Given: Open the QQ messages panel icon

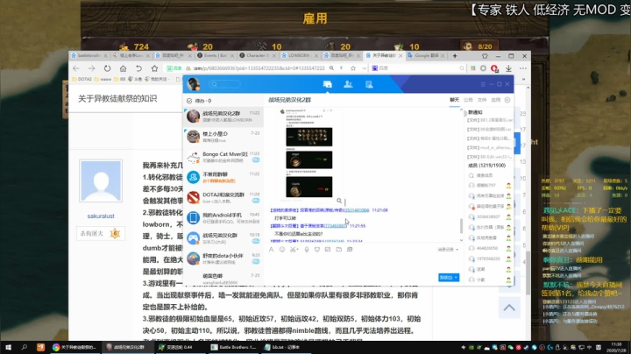Looking at the screenshot, I should click(327, 84).
